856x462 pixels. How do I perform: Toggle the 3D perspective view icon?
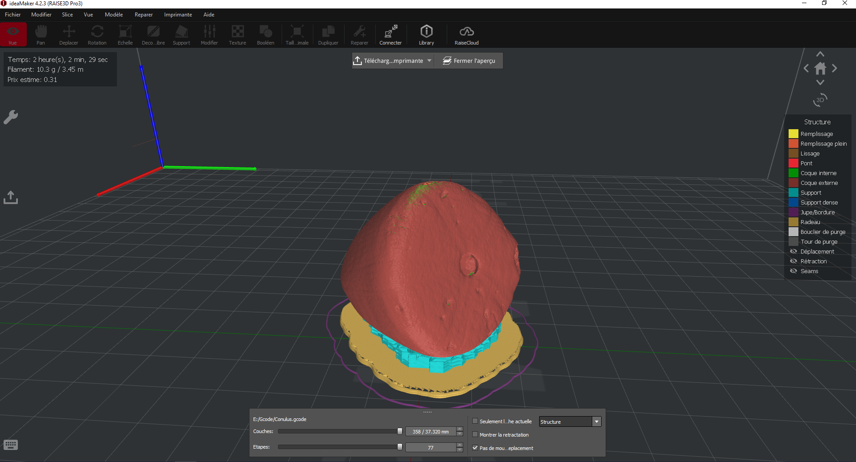tap(820, 100)
